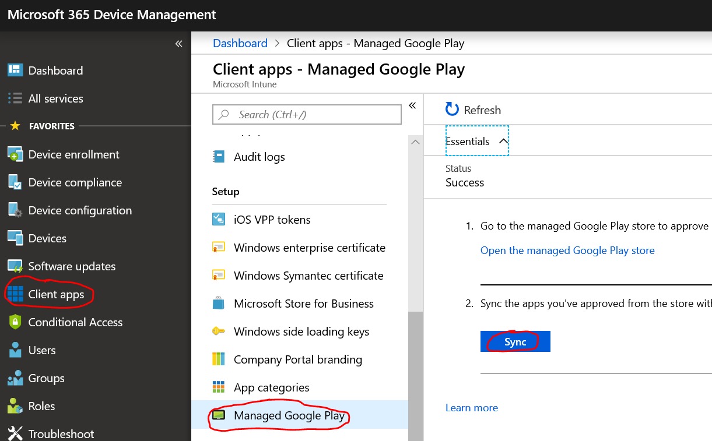Navigate to Troubleshoot in the sidebar
The width and height of the screenshot is (712, 441).
click(61, 433)
